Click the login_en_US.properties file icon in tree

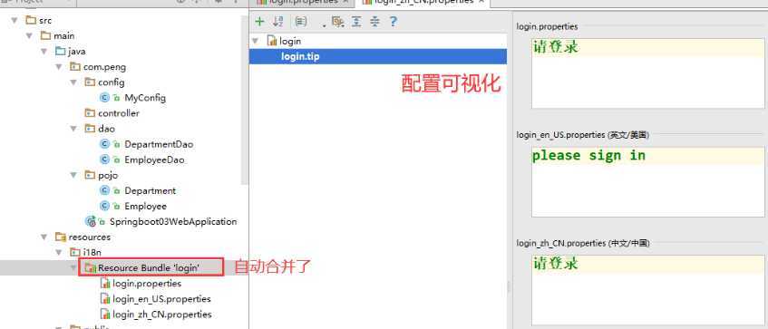tap(105, 299)
